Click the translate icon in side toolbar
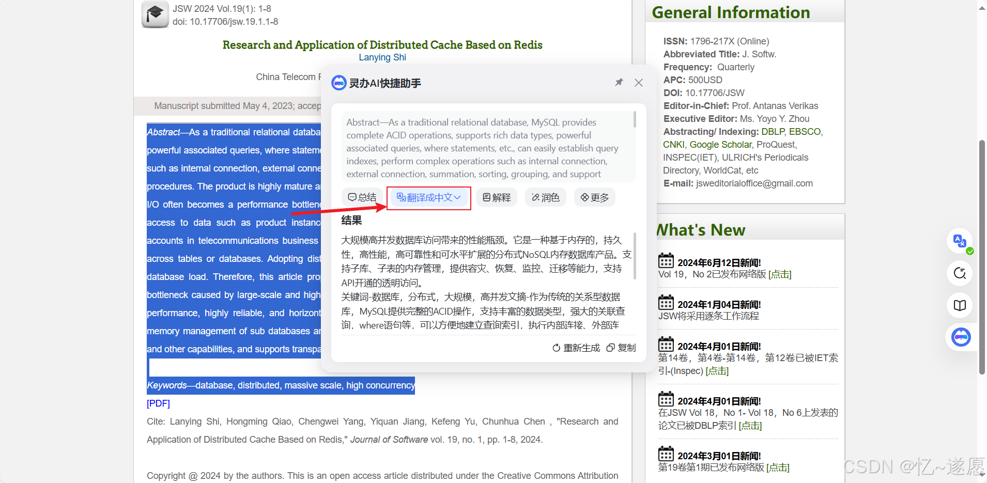The image size is (987, 483). (960, 241)
